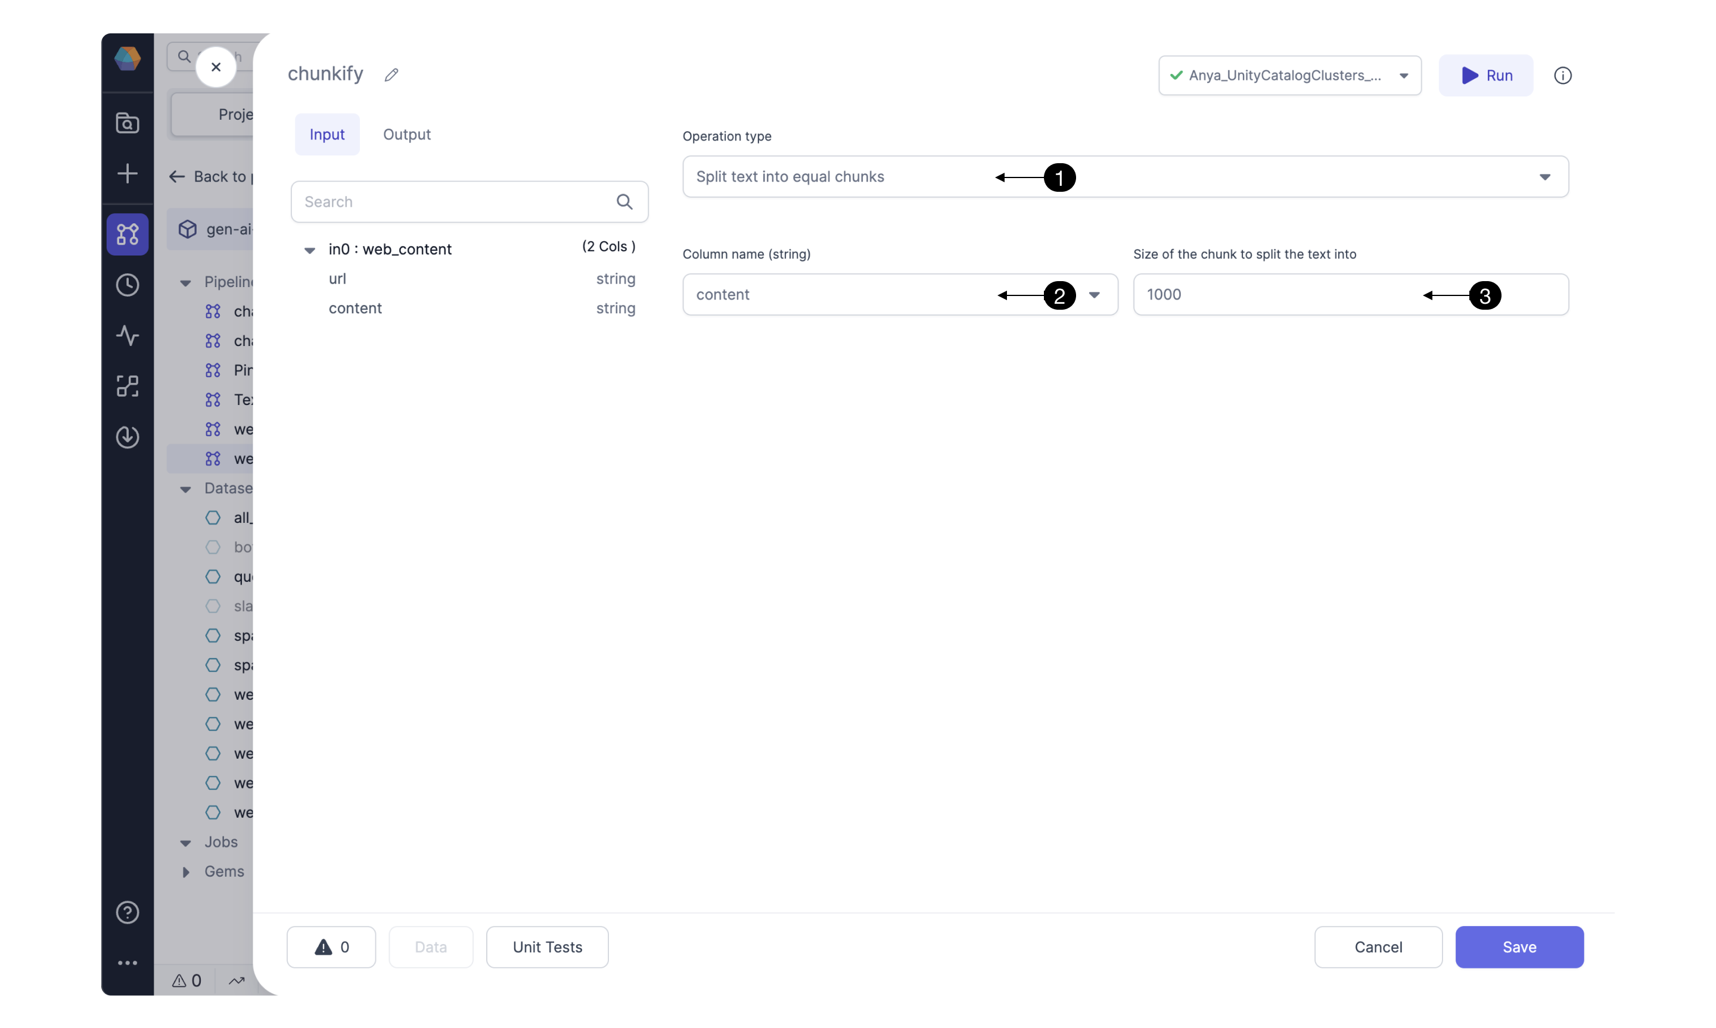This screenshot has height=1028, width=1716.
Task: Click the download icon in the sidebar
Action: 128,437
